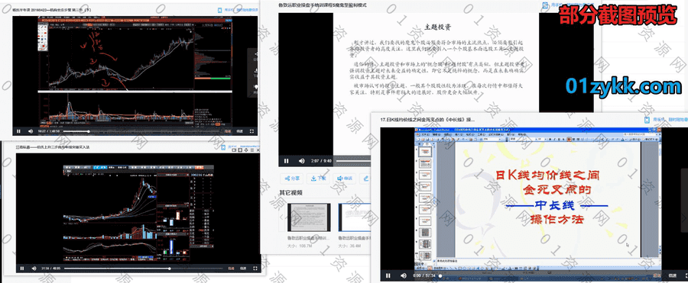This screenshot has width=688, height=283.
Task: Click progress bar of top-left video
Action: click(141, 131)
